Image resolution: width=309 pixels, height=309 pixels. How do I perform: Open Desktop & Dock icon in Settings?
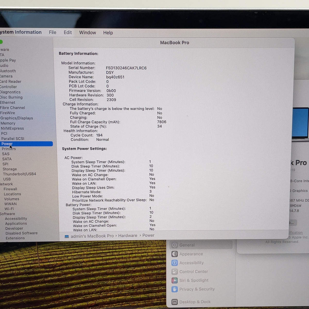click(175, 302)
